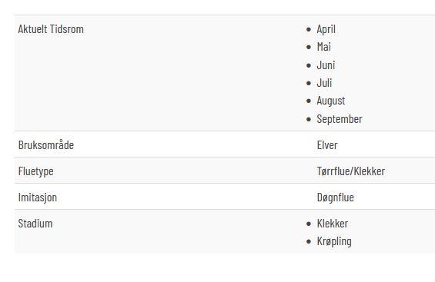The image size is (435, 282).
Task: Select Klekker in the Stadium list
Action: point(333,224)
